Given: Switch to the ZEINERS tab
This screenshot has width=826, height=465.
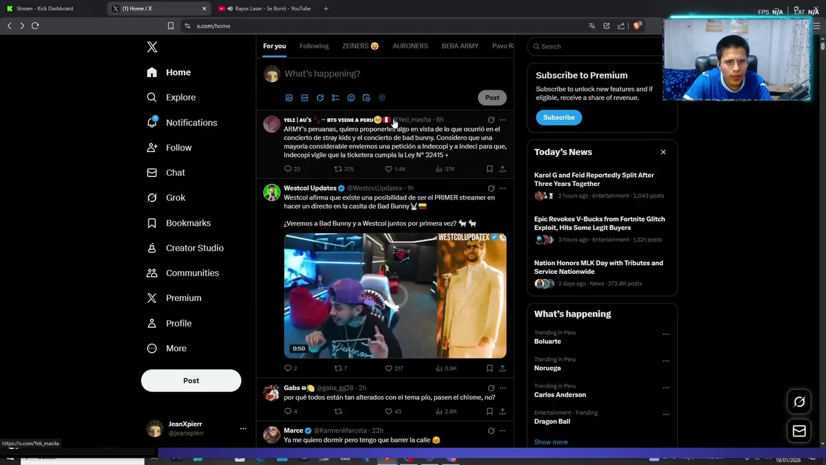Looking at the screenshot, I should click(x=361, y=46).
